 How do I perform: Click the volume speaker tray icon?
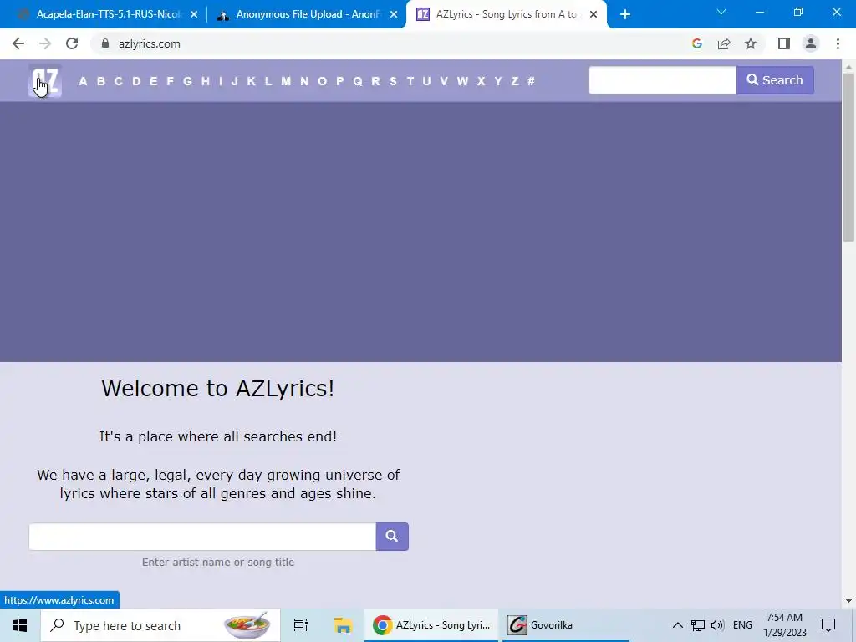(x=717, y=625)
